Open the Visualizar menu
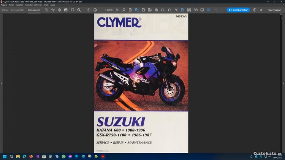The width and height of the screenshot is (285, 160). coord(20,5)
